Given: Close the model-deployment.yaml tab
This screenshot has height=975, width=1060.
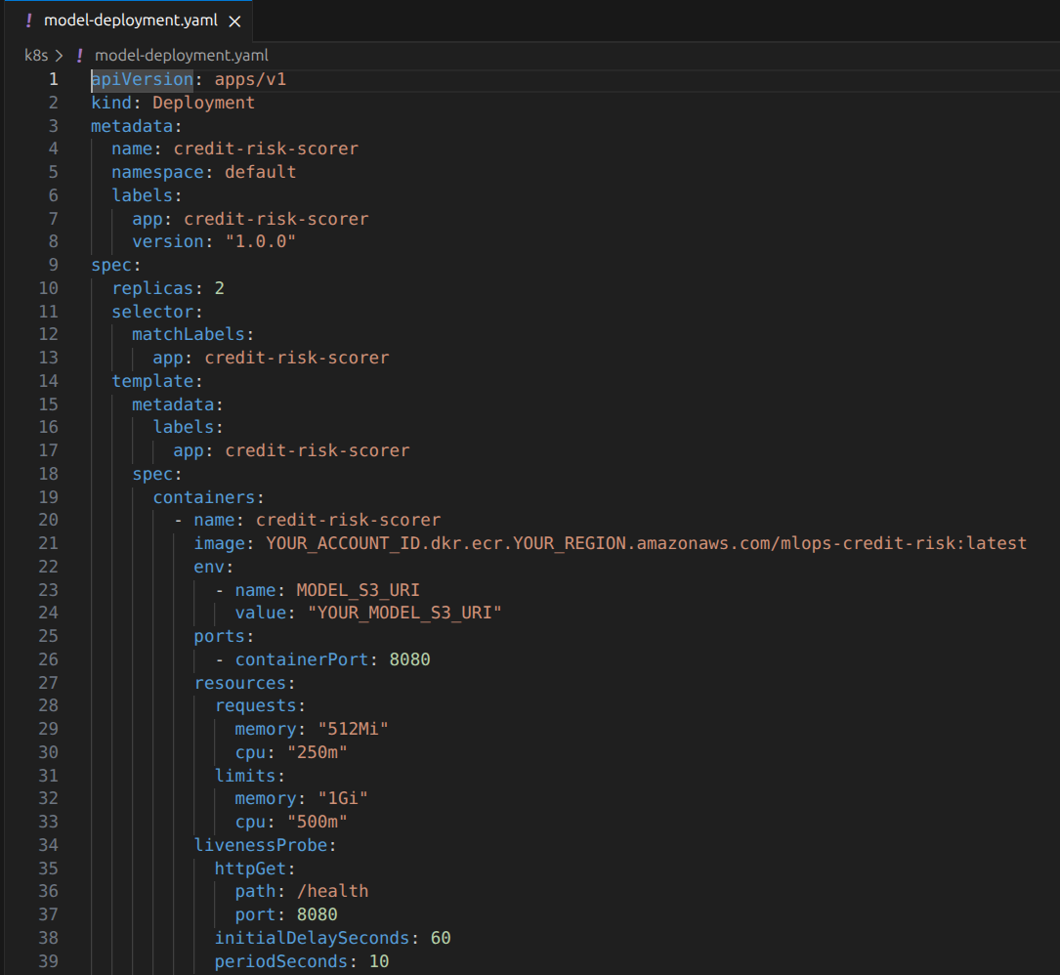Looking at the screenshot, I should pyautogui.click(x=234, y=21).
